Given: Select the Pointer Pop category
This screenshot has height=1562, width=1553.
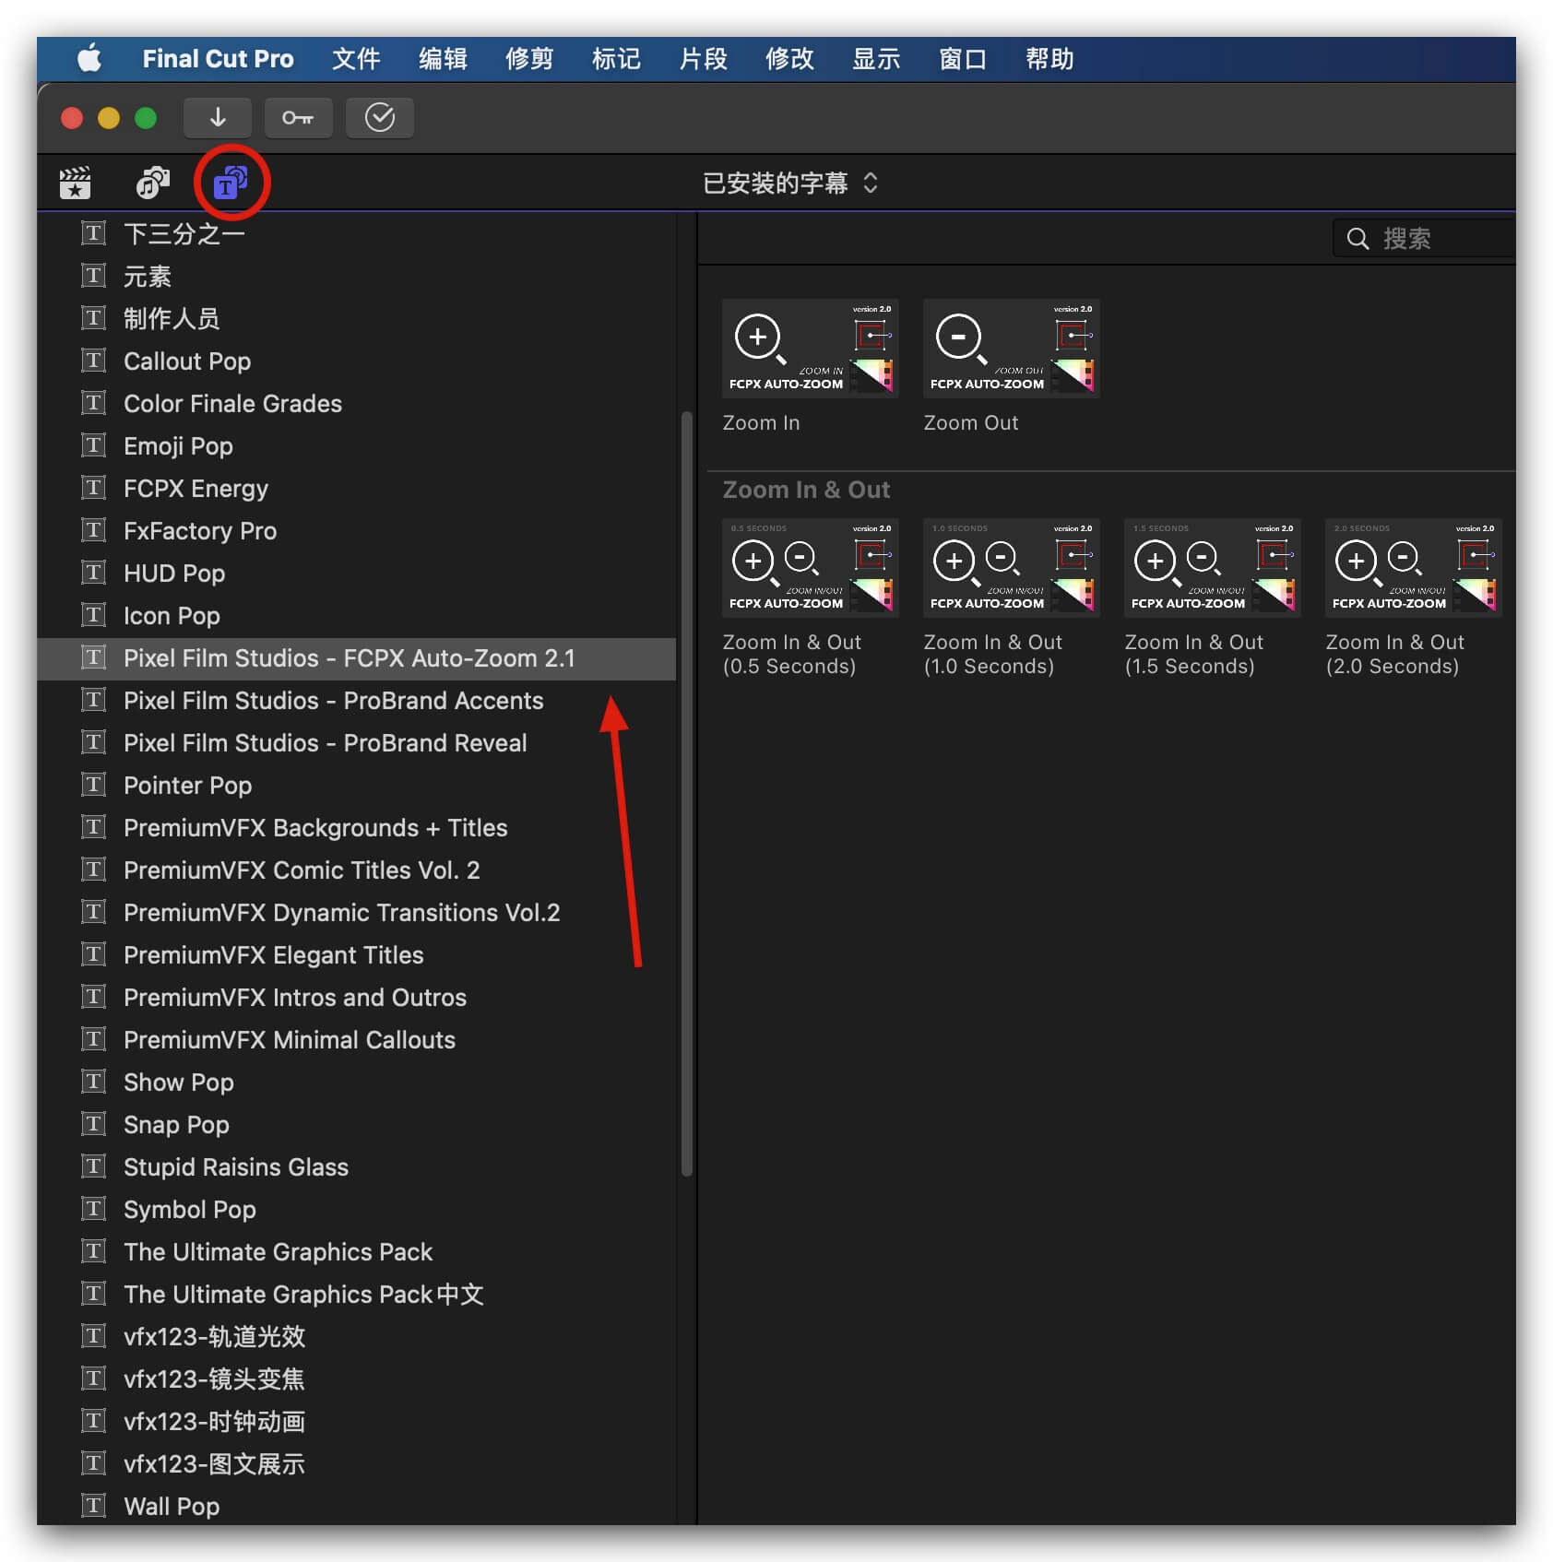Looking at the screenshot, I should (x=356, y=786).
